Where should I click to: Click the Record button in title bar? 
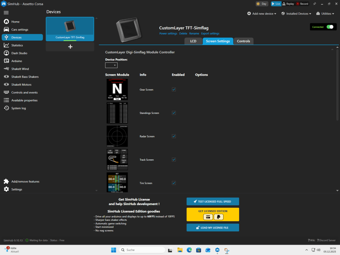point(302,4)
